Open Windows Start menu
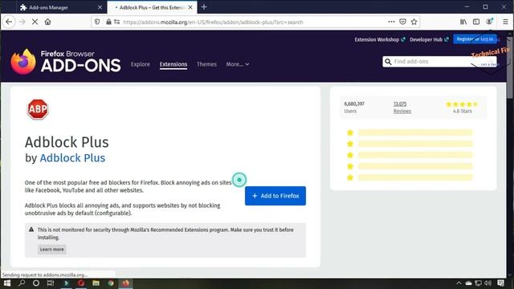Image resolution: width=514 pixels, height=289 pixels. (7, 283)
